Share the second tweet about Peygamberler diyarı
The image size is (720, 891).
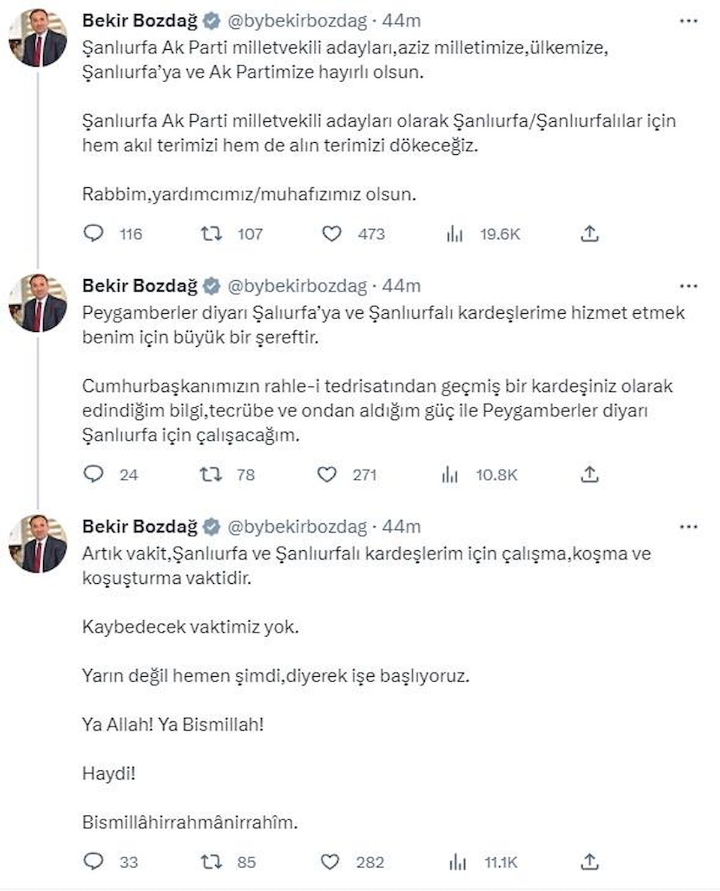click(x=590, y=475)
